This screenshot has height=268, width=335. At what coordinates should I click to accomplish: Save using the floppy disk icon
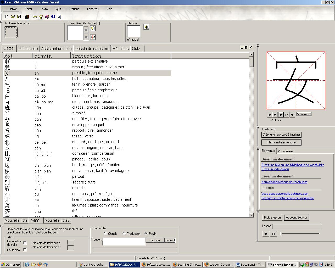(19, 16)
